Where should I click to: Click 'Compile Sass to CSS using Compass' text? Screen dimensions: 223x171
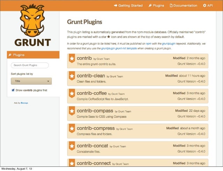click(x=102, y=117)
